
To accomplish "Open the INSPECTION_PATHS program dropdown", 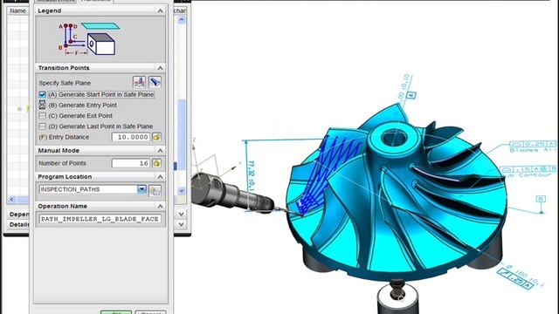I will tap(141, 189).
